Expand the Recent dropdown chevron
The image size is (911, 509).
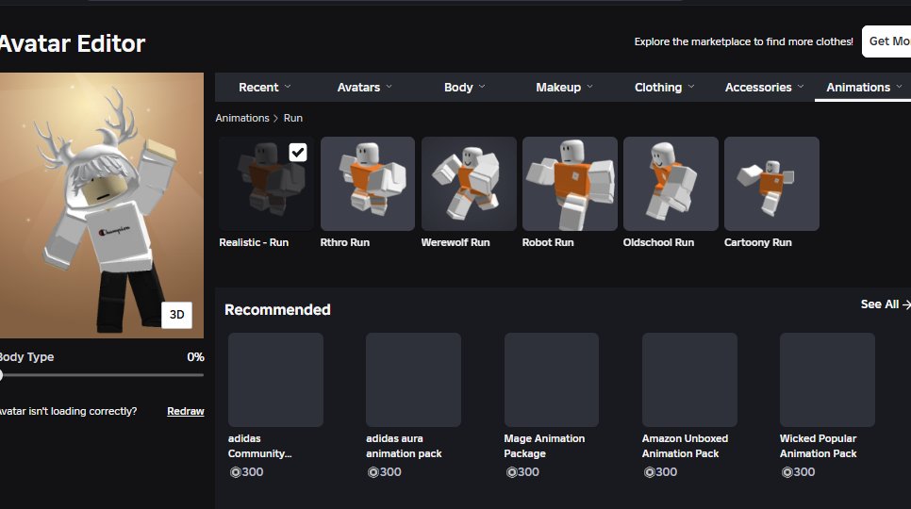click(288, 87)
